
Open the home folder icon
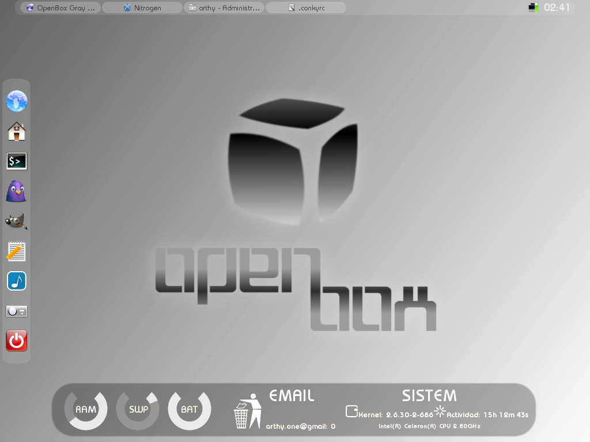17,131
